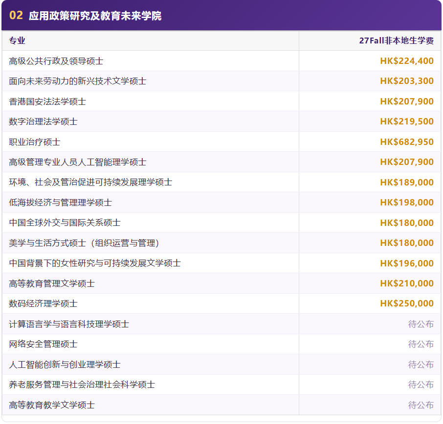Select the 计算语言学与语言科技理学硕士 program
443x424 pixels.
(69, 324)
